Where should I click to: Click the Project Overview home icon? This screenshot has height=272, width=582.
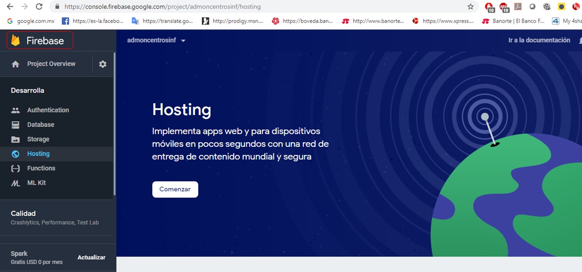(x=15, y=64)
